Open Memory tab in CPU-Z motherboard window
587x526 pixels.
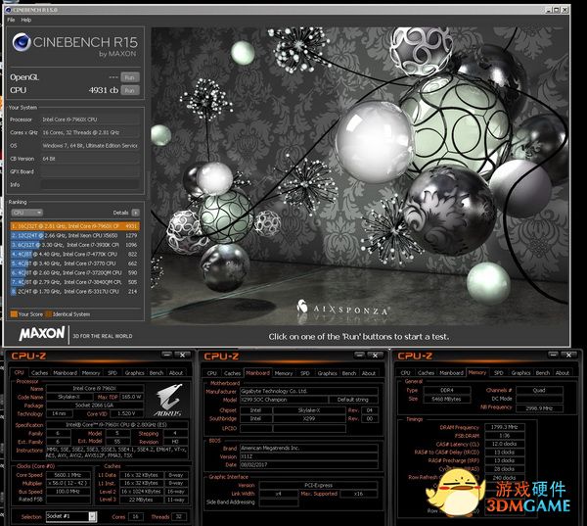284,373
